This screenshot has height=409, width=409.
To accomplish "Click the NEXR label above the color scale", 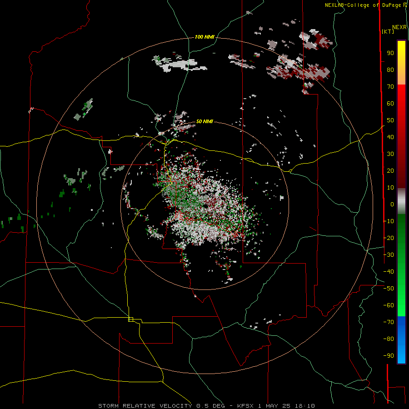I will coord(399,27).
